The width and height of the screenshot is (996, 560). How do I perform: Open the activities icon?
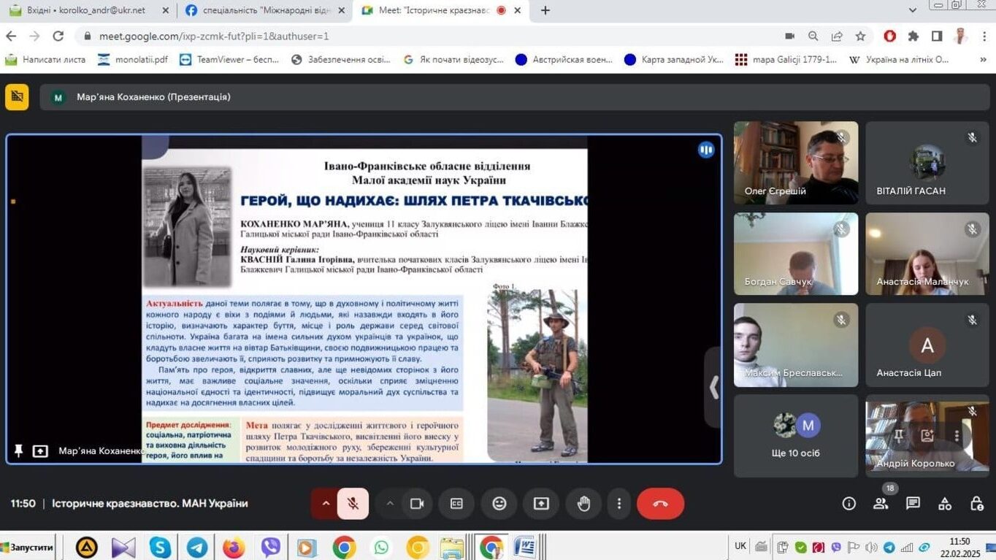point(945,504)
